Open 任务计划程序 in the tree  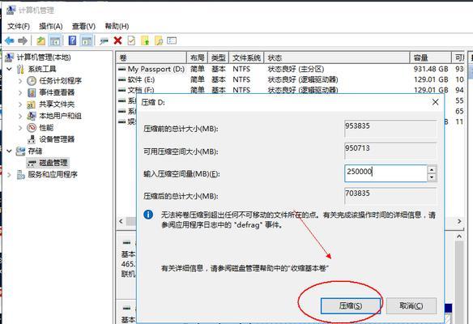tap(60, 80)
